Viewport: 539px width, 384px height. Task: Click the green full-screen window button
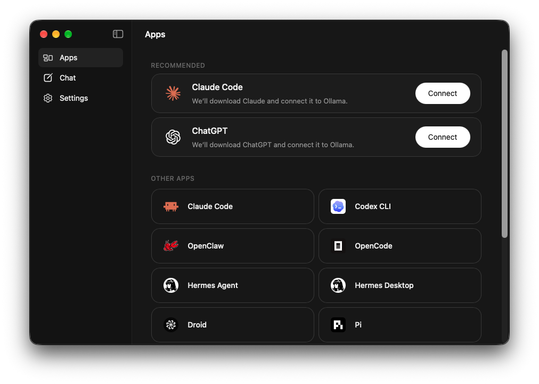(68, 34)
